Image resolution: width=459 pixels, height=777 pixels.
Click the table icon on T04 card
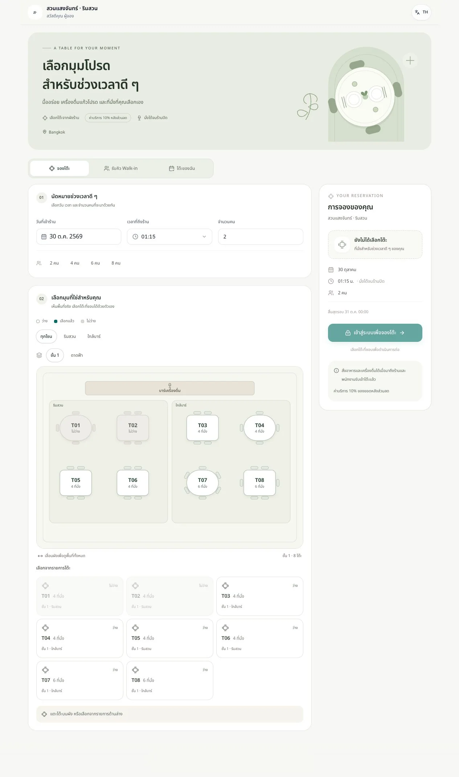[x=45, y=627]
